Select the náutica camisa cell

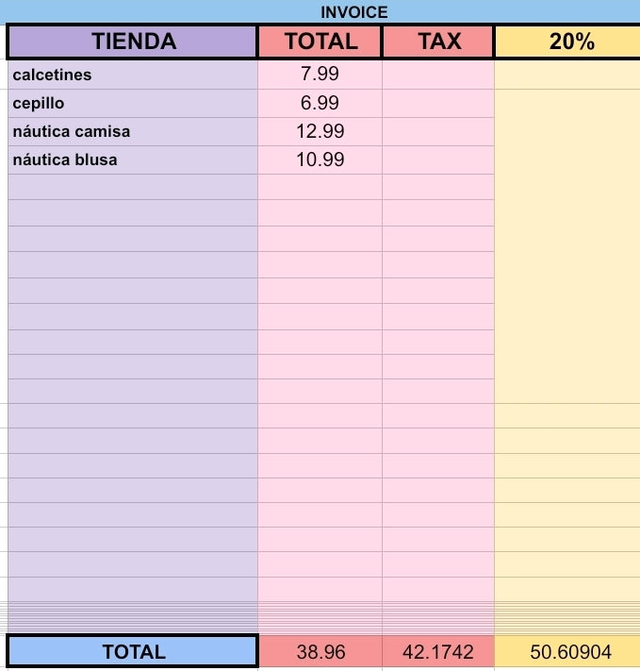coord(133,132)
